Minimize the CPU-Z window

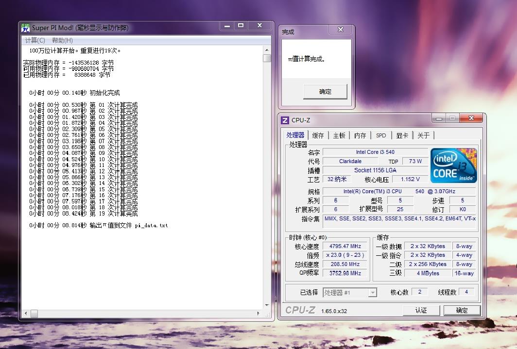[x=438, y=118]
